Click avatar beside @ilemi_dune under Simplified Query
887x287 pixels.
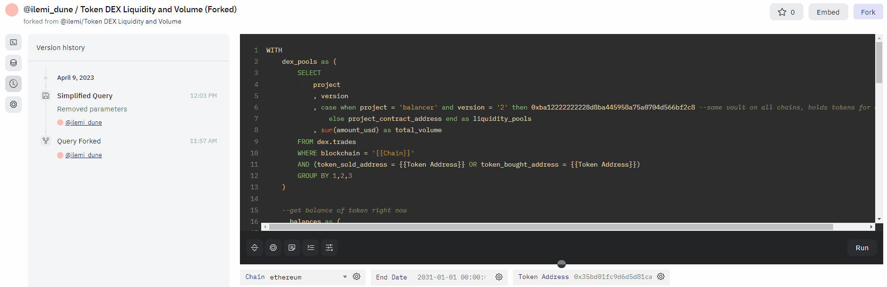tap(60, 122)
